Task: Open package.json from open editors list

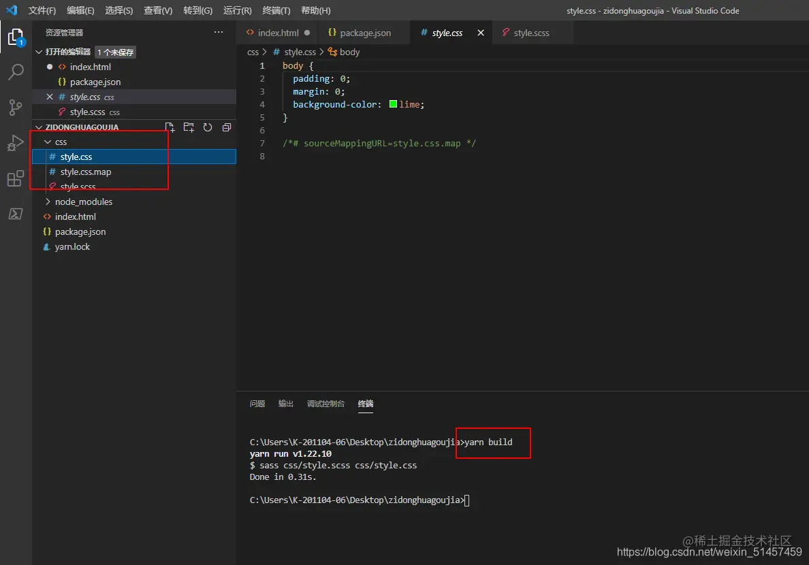Action: tap(134, 82)
